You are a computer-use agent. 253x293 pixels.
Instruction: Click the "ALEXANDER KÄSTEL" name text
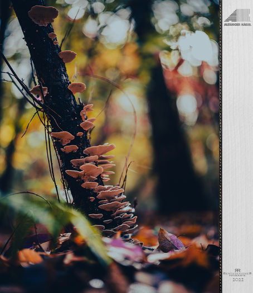coord(237,25)
